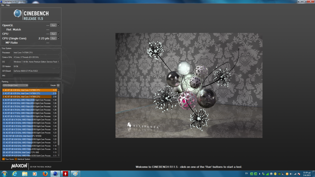315x177 pixels.
Task: Select ranking row 2 at 4.05 GHz
Action: pos(30,93)
